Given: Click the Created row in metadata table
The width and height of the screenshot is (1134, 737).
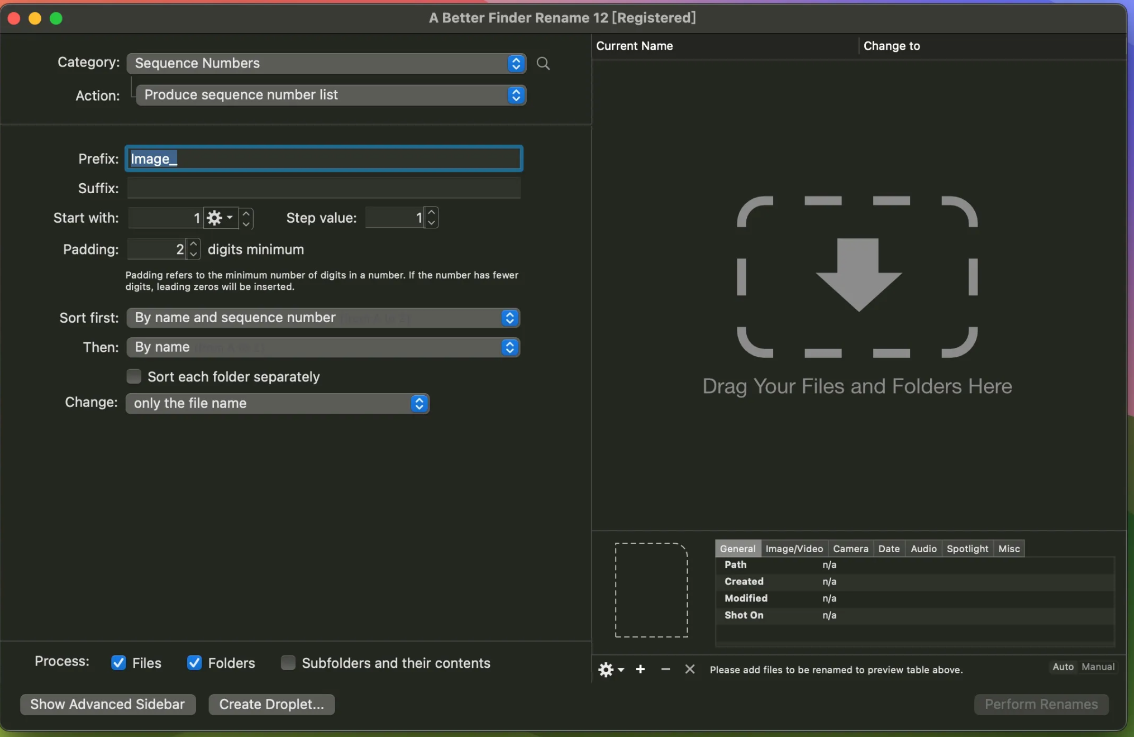Looking at the screenshot, I should coord(915,582).
